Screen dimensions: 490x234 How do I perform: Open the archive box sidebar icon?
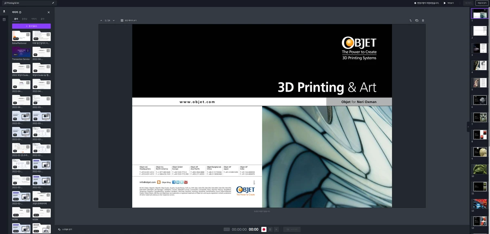tap(4, 19)
